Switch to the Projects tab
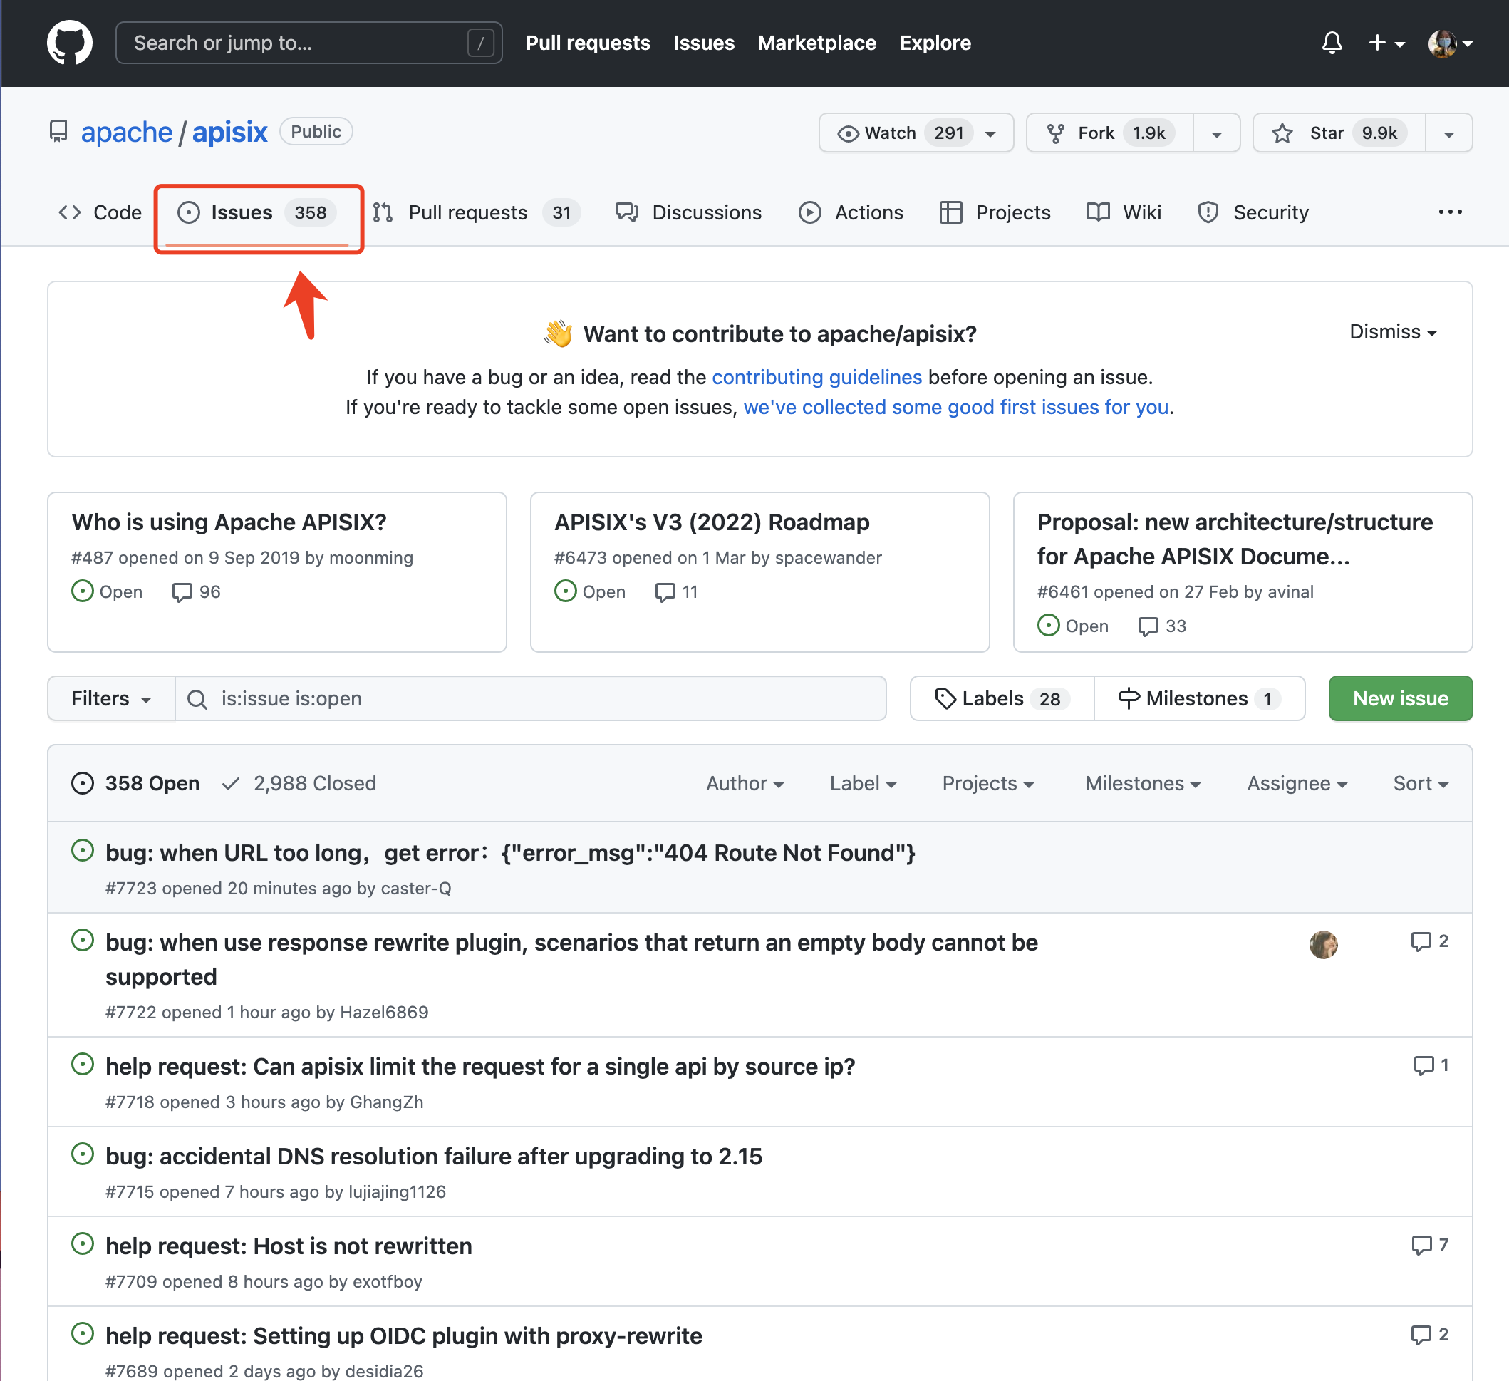1509x1381 pixels. (x=995, y=212)
